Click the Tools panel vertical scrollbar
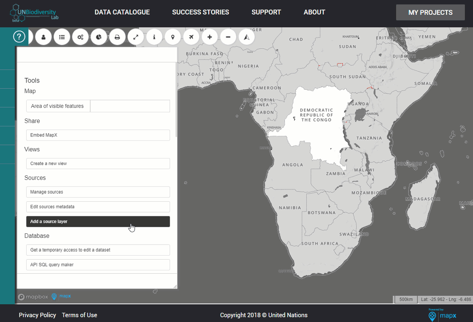The height and width of the screenshot is (322, 473). (176, 99)
